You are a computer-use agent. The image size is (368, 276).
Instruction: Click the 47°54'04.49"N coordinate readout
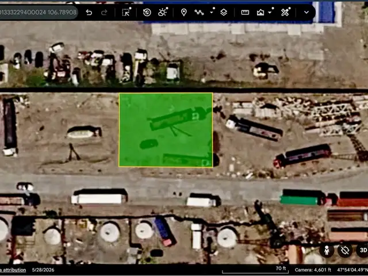[x=352, y=270]
